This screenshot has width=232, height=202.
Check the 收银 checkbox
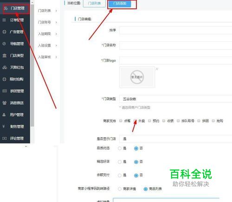coord(164,121)
